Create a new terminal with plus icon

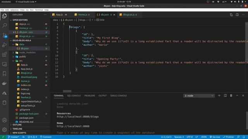tap(219, 95)
